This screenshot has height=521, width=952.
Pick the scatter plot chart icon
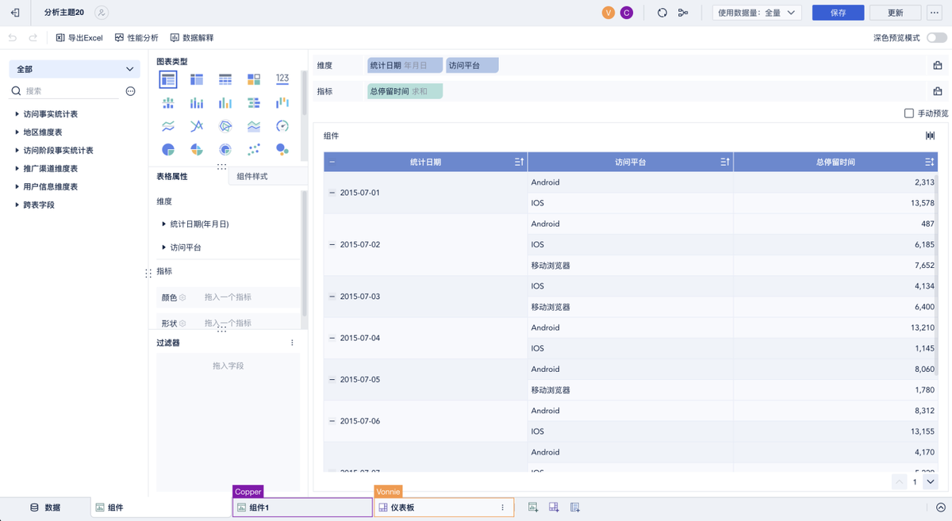[x=254, y=149]
